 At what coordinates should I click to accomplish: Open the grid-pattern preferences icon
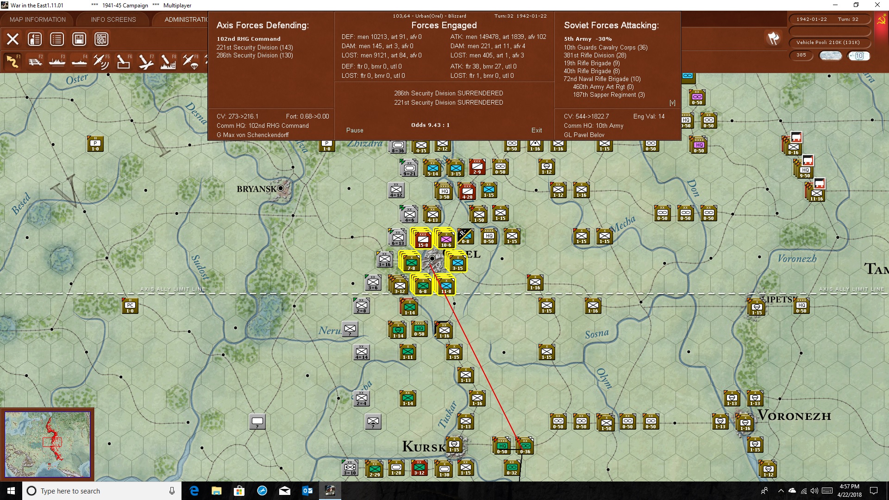[101, 39]
